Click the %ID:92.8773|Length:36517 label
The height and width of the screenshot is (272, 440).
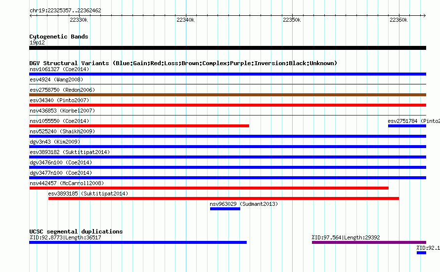(65, 237)
